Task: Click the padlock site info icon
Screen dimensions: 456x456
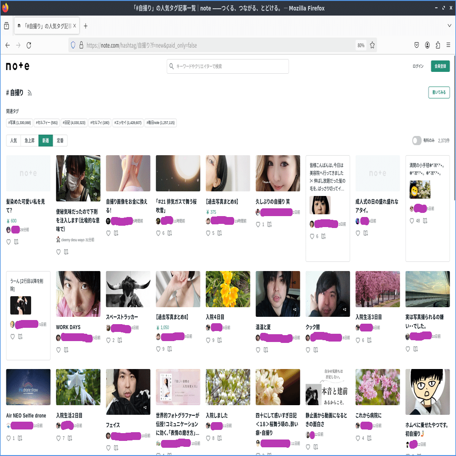Action: pos(81,45)
